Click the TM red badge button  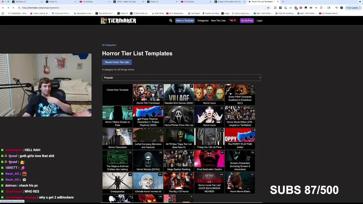[x=233, y=20]
